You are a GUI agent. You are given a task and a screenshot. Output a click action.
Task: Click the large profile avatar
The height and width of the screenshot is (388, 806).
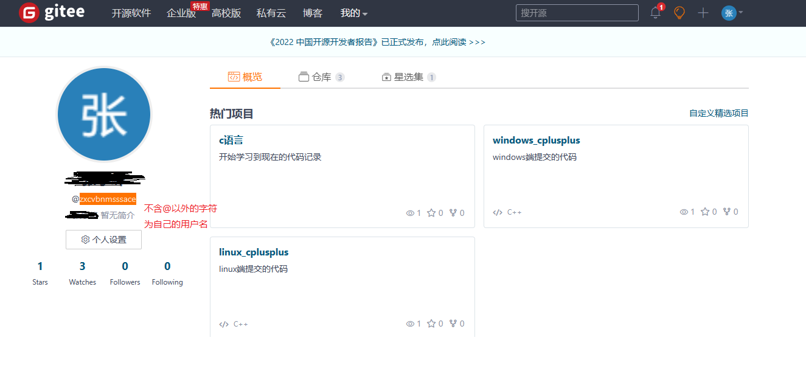103,114
